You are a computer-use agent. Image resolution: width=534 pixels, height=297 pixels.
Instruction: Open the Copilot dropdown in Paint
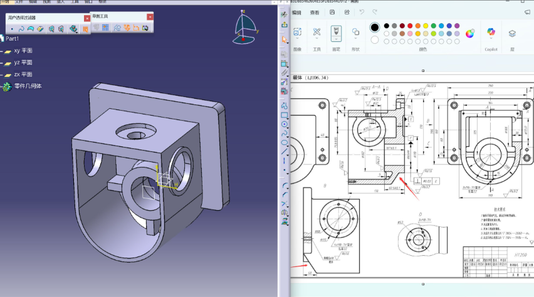(491, 38)
